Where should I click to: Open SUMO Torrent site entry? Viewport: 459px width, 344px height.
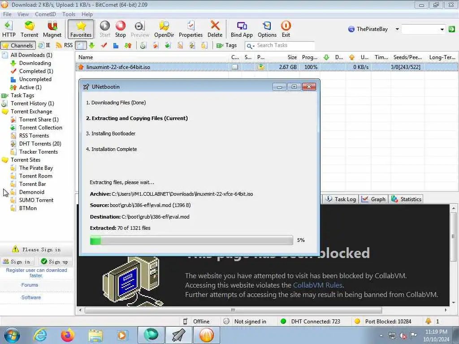click(36, 200)
